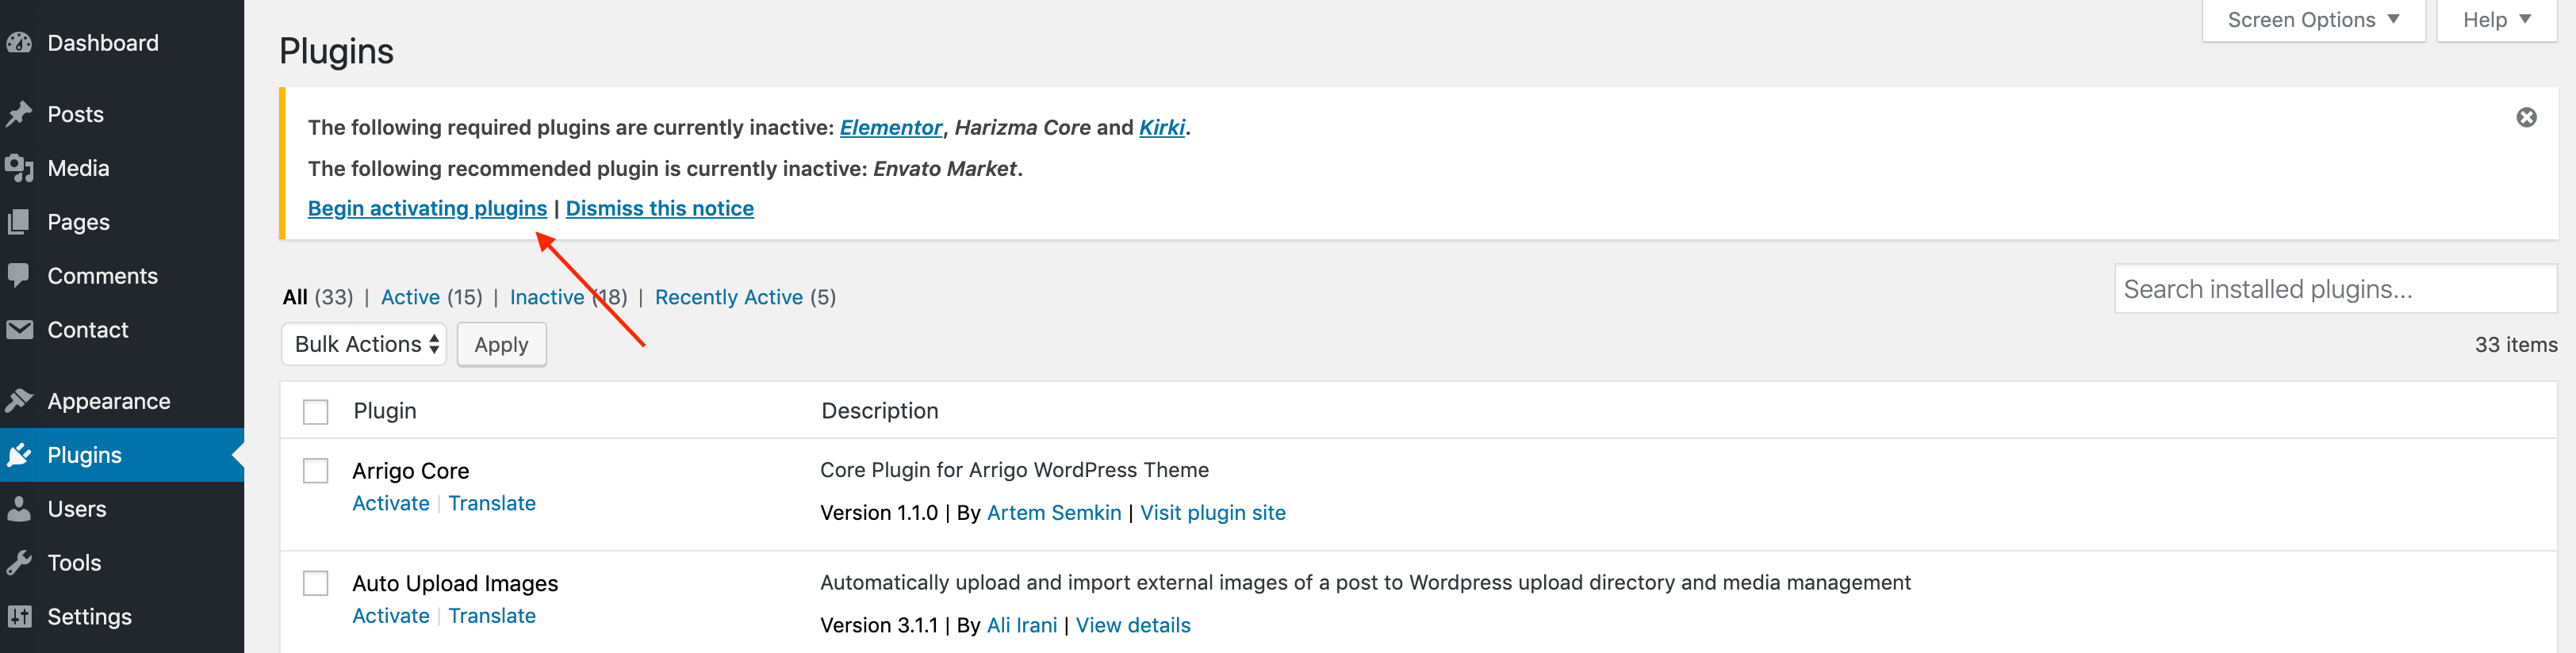Screen dimensions: 2576x653
Task: Toggle the select-all plugins checkbox
Action: click(316, 411)
